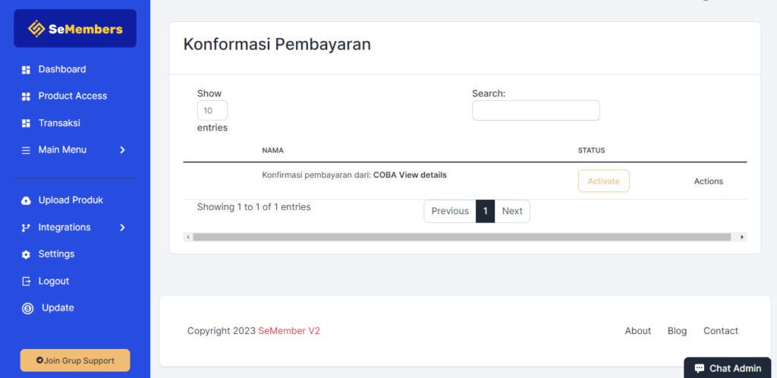The image size is (777, 378).
Task: Click the Logout icon in sidebar
Action: point(26,282)
